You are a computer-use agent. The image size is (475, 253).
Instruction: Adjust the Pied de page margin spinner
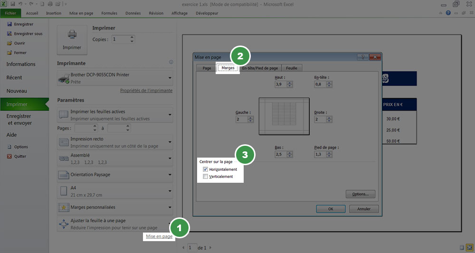(x=329, y=154)
